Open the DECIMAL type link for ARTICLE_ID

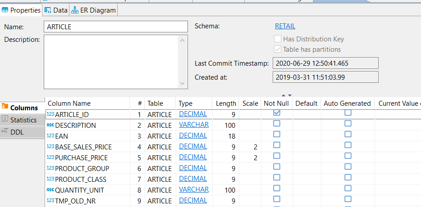193,114
